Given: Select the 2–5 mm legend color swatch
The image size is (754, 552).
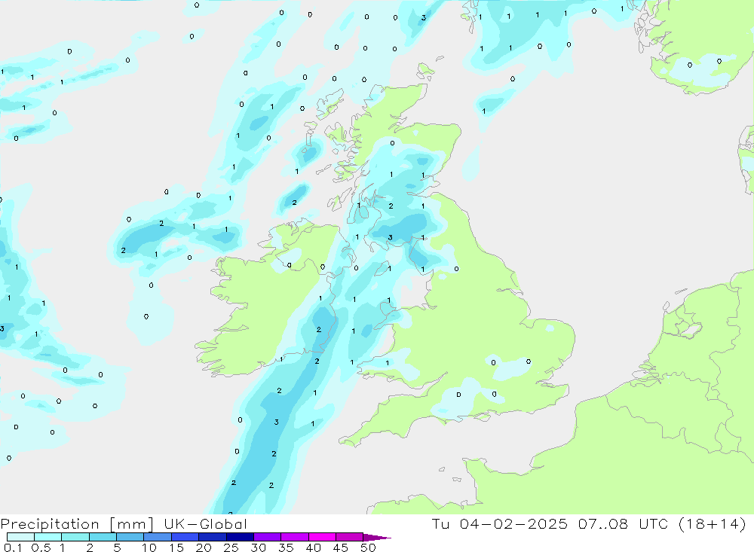Looking at the screenshot, I should click(x=103, y=537).
